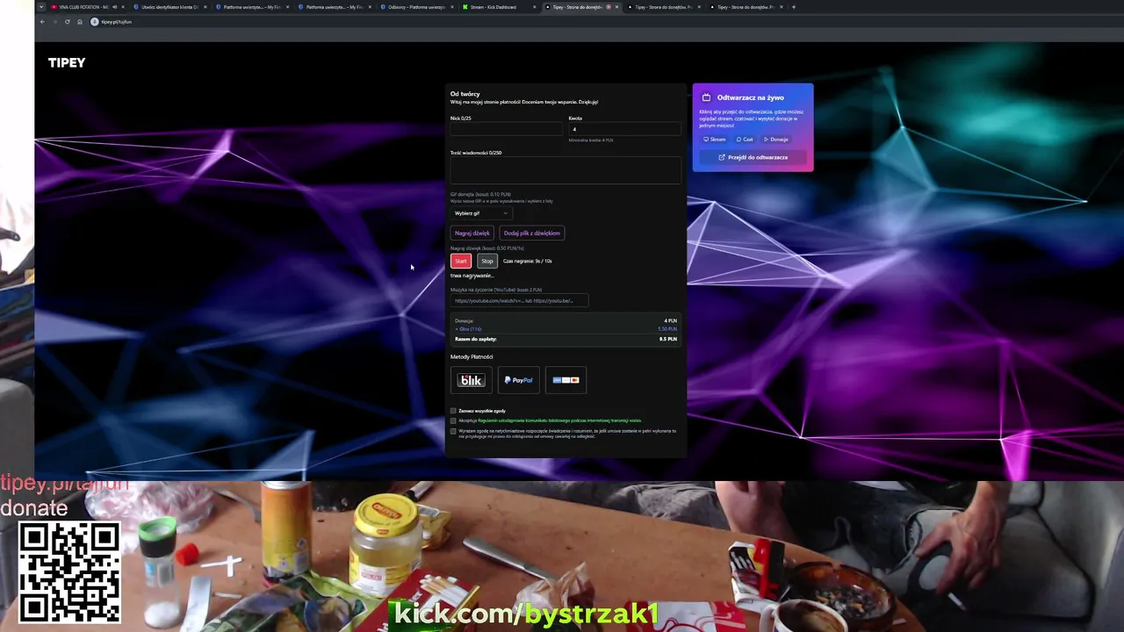
Task: Open a new browser tab
Action: coord(794,7)
